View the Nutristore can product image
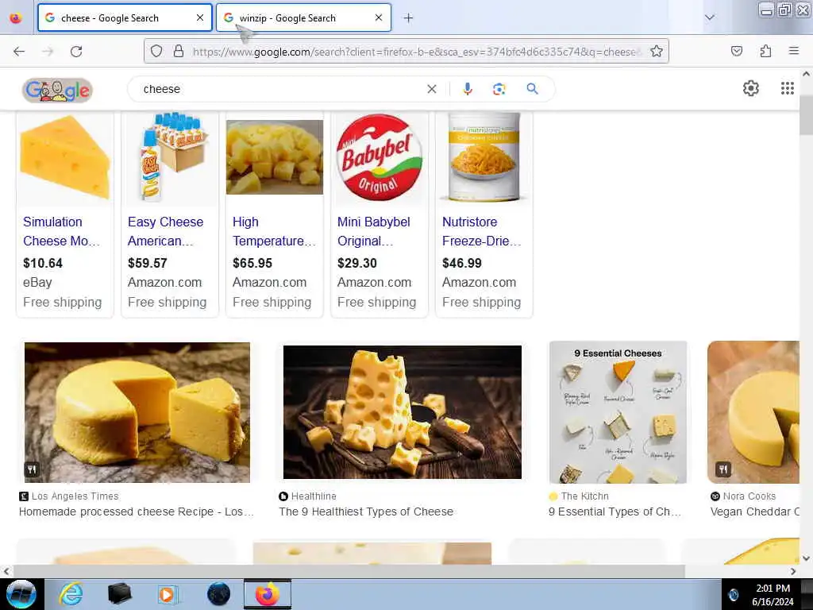 coord(484,157)
